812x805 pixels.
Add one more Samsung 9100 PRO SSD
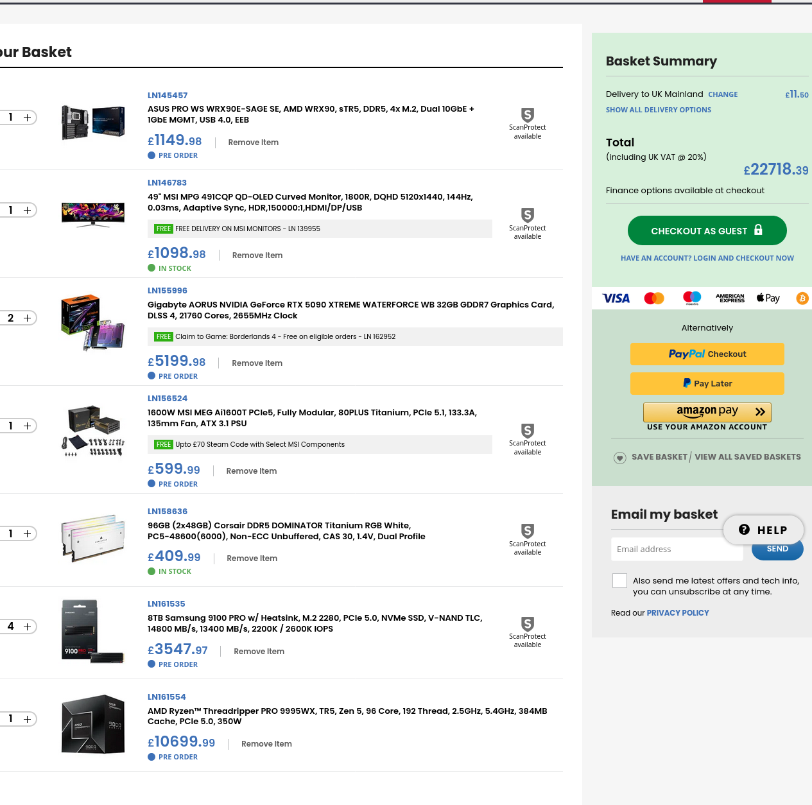(27, 627)
